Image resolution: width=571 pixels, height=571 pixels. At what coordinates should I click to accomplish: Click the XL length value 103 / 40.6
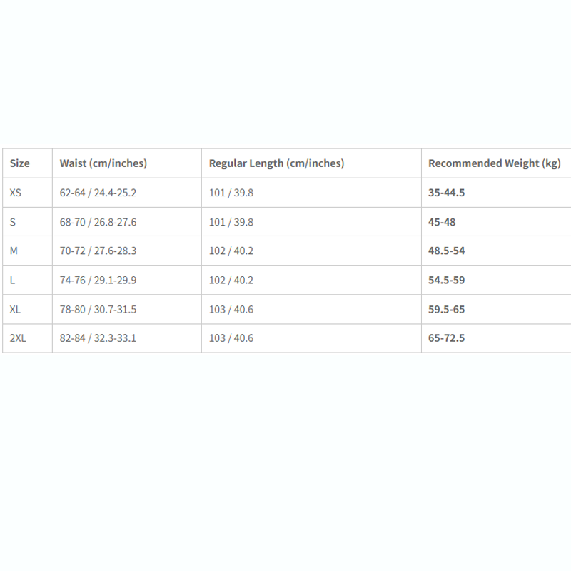(x=231, y=310)
